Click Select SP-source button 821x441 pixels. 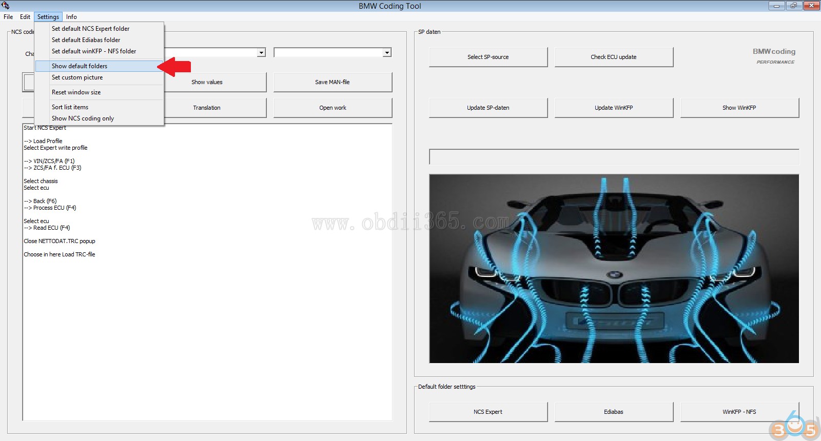pos(488,57)
